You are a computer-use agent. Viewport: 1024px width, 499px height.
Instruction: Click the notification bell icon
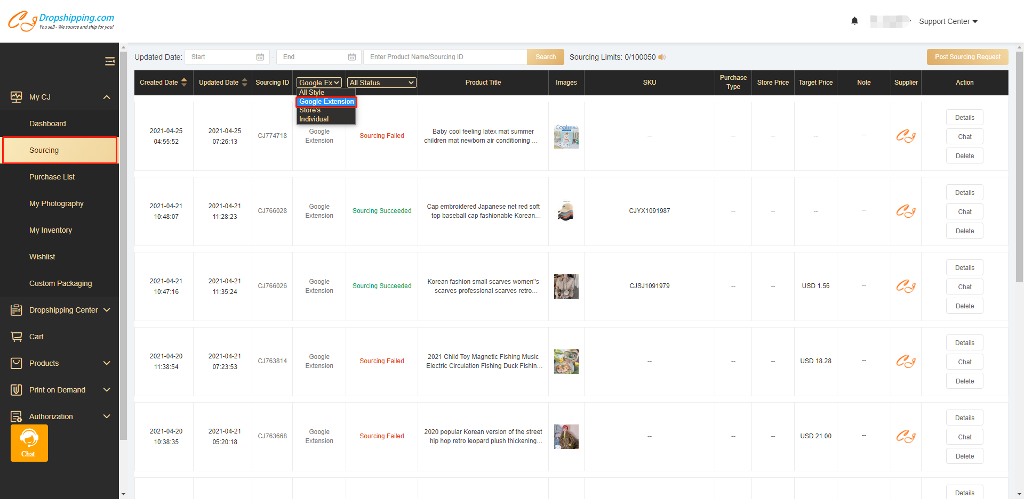pos(854,21)
